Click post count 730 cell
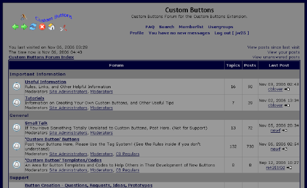Viewport: 307px width, 188px height. [250, 147]
